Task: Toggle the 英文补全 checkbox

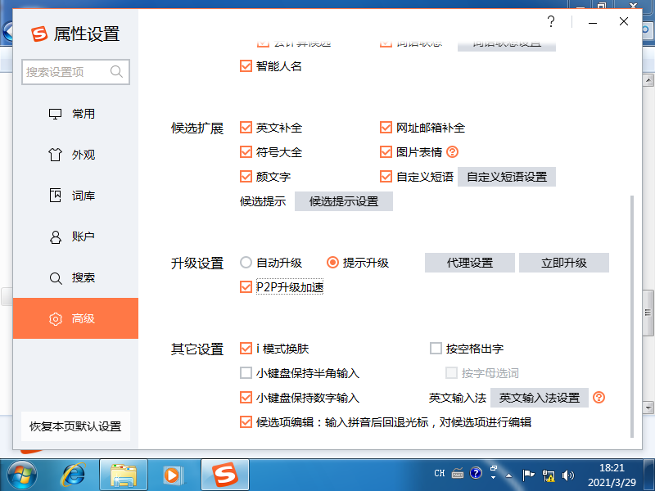Action: click(x=246, y=128)
